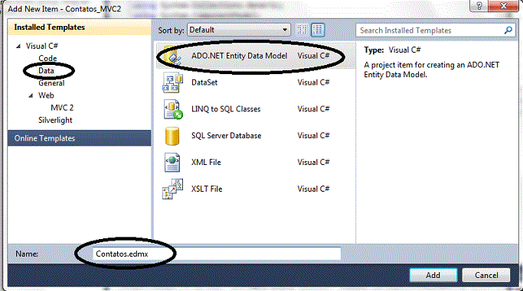Select the General category
Viewport: 523px width, 291px height.
point(51,83)
